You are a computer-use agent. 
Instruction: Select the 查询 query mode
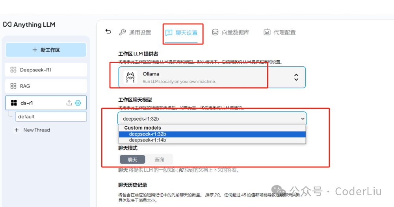(159, 159)
